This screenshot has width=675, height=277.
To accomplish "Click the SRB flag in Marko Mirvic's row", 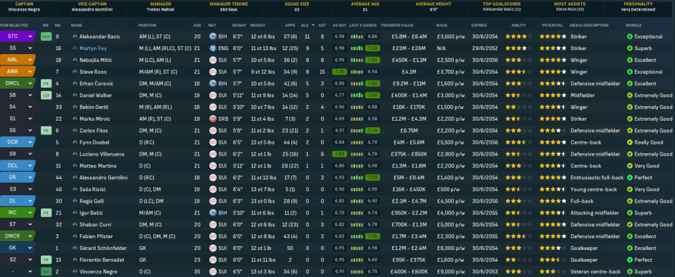I will (x=213, y=119).
